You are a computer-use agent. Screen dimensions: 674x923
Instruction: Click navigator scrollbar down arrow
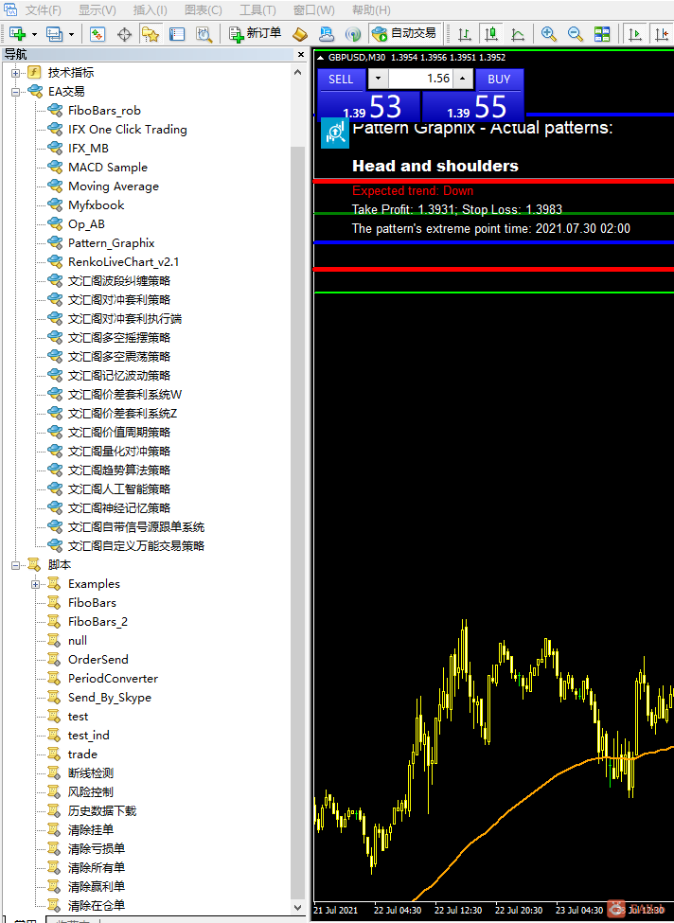[x=298, y=908]
